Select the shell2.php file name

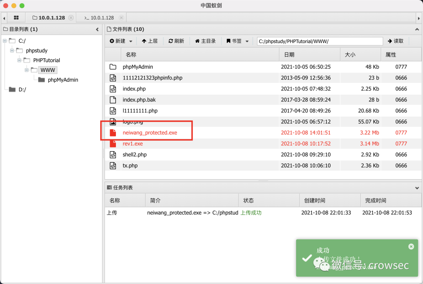tap(135, 155)
